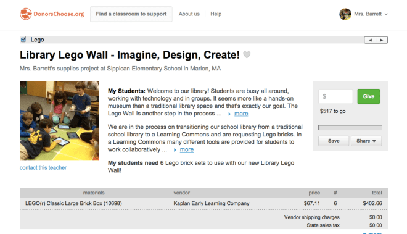Click the DonorsChoose.org logo
Image resolution: width=407 pixels, height=234 pixels.
click(x=52, y=14)
